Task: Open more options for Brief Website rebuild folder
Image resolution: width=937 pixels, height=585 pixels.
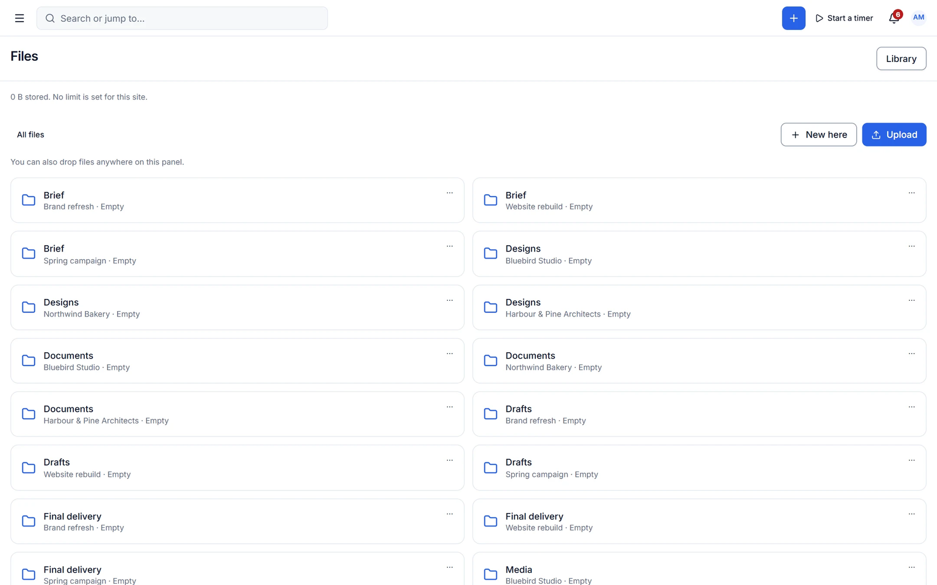Action: coord(912,192)
